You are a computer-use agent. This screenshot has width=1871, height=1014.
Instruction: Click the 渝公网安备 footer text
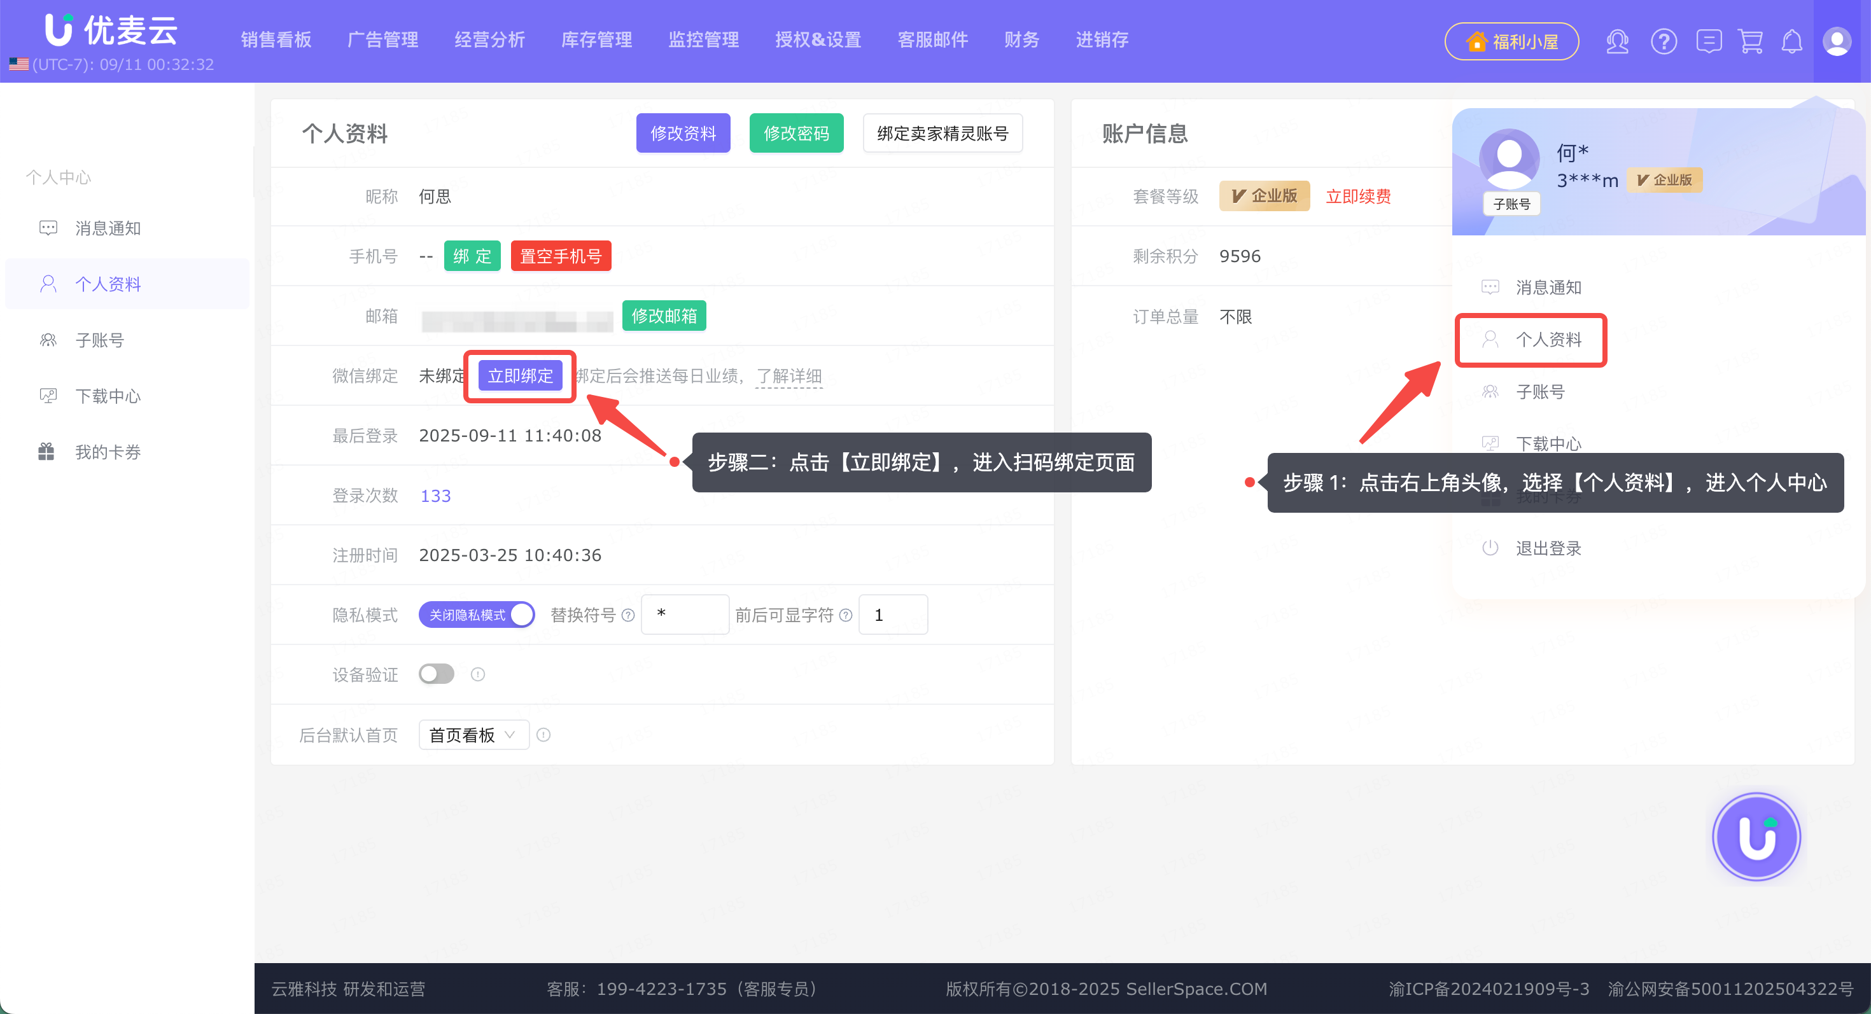click(1730, 989)
